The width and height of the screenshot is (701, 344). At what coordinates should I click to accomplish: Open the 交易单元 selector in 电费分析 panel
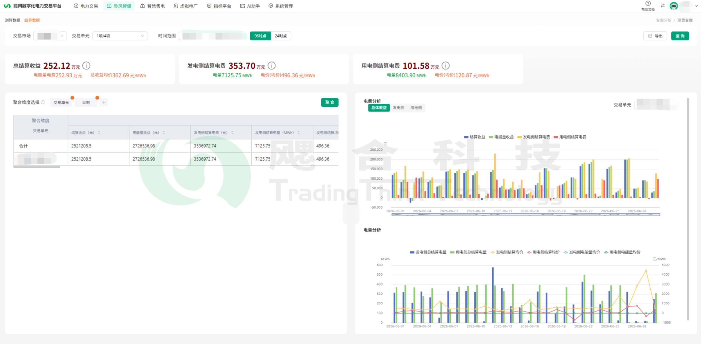click(x=656, y=104)
